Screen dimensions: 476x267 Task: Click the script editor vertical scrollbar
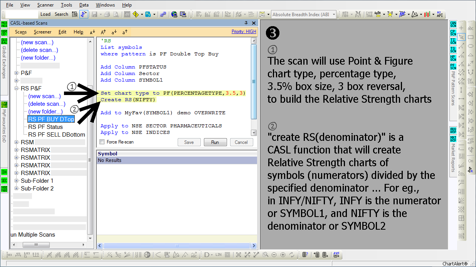point(254,87)
